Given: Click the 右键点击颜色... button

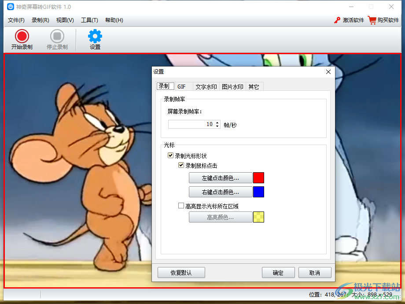Looking at the screenshot, I should (221, 192).
